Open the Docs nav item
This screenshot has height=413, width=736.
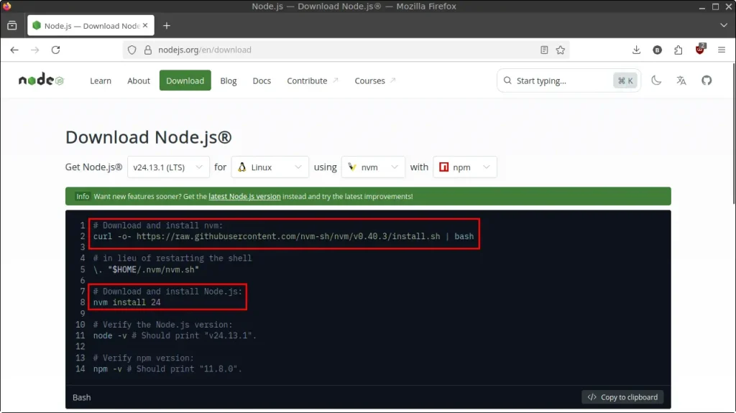(262, 80)
